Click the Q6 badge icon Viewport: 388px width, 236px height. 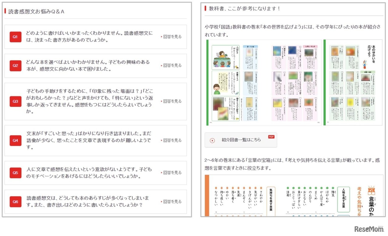tap(15, 201)
